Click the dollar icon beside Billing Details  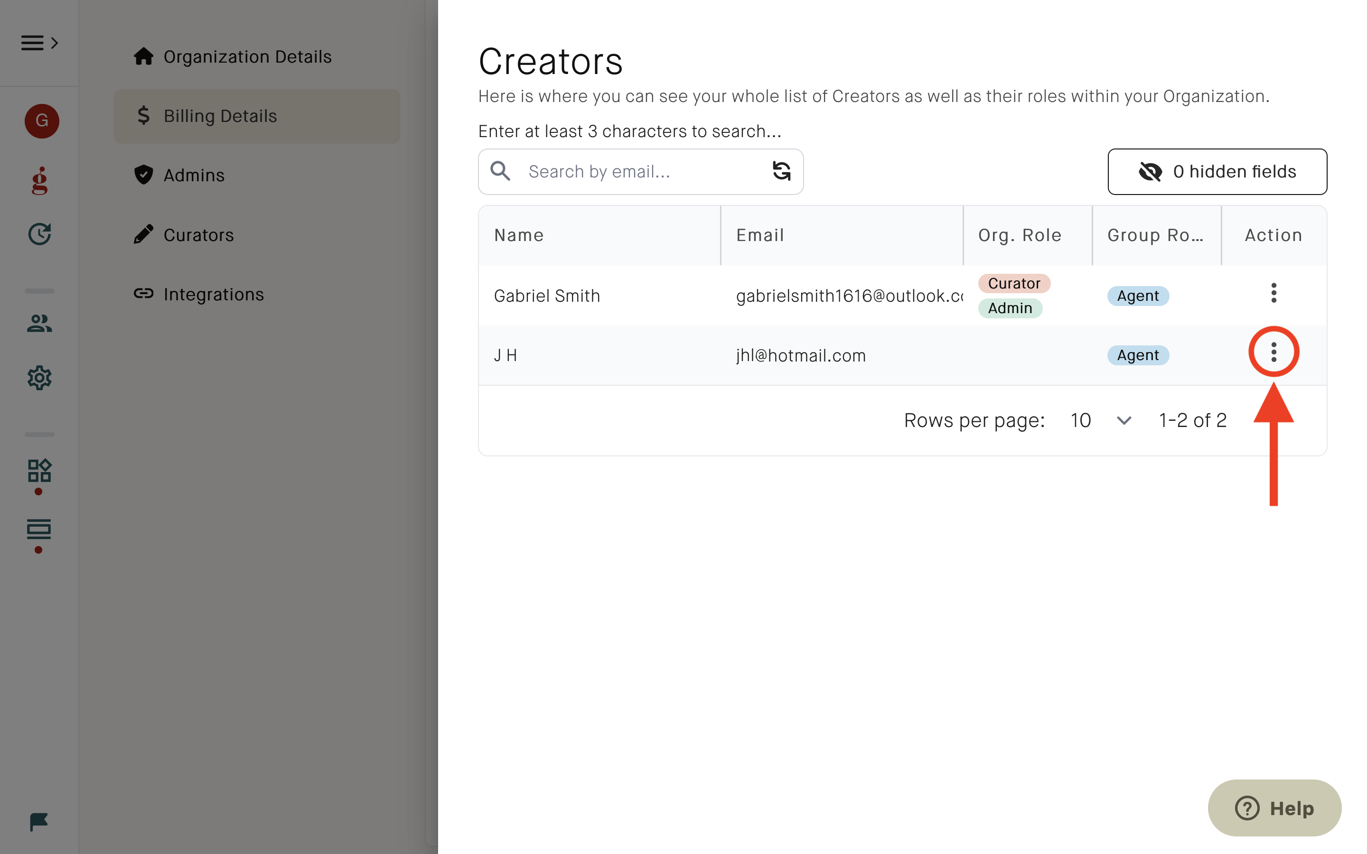coord(143,116)
